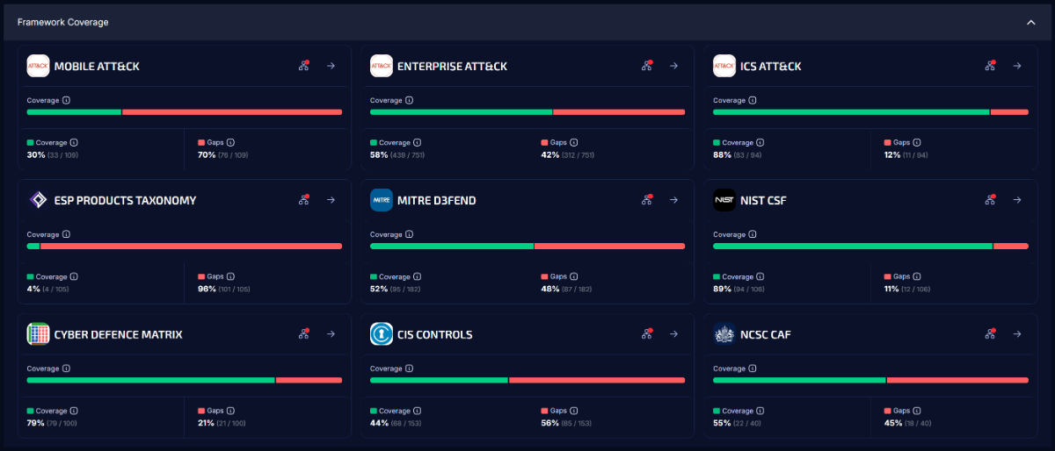Click the ICS ATT&CK coverage progress bar
The height and width of the screenshot is (451, 1055).
[x=870, y=111]
